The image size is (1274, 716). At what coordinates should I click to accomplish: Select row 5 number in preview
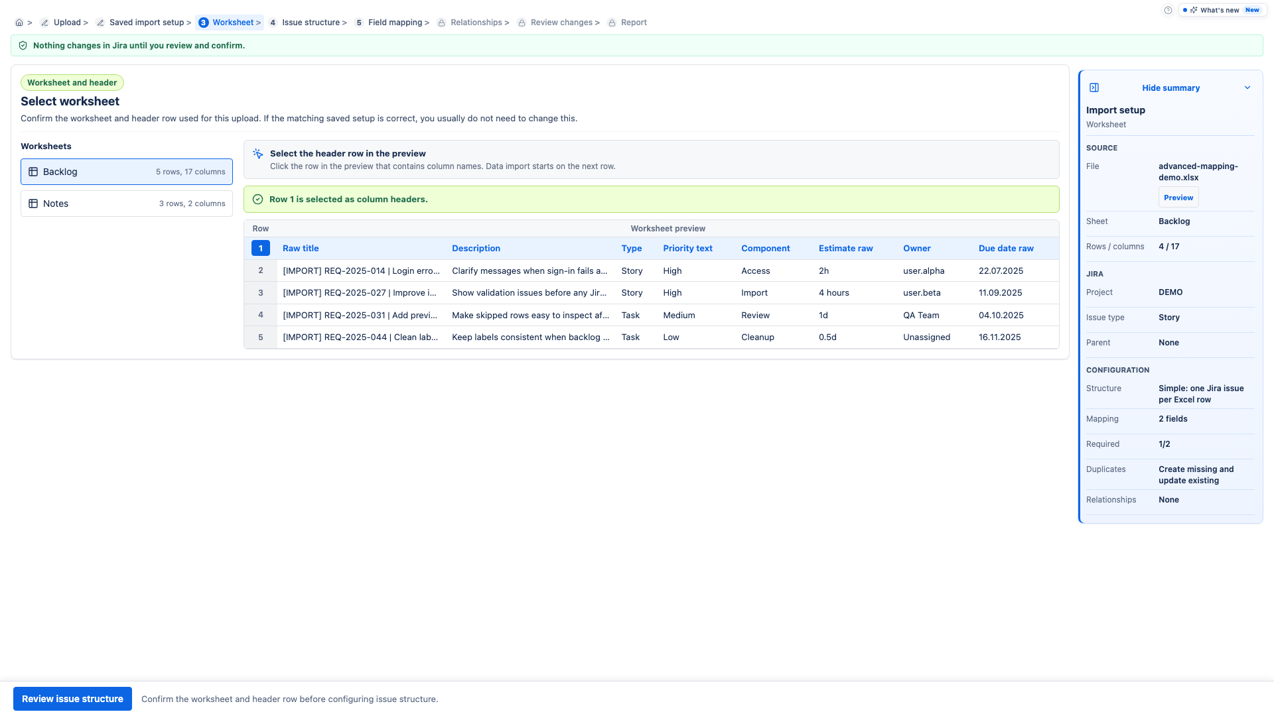261,337
